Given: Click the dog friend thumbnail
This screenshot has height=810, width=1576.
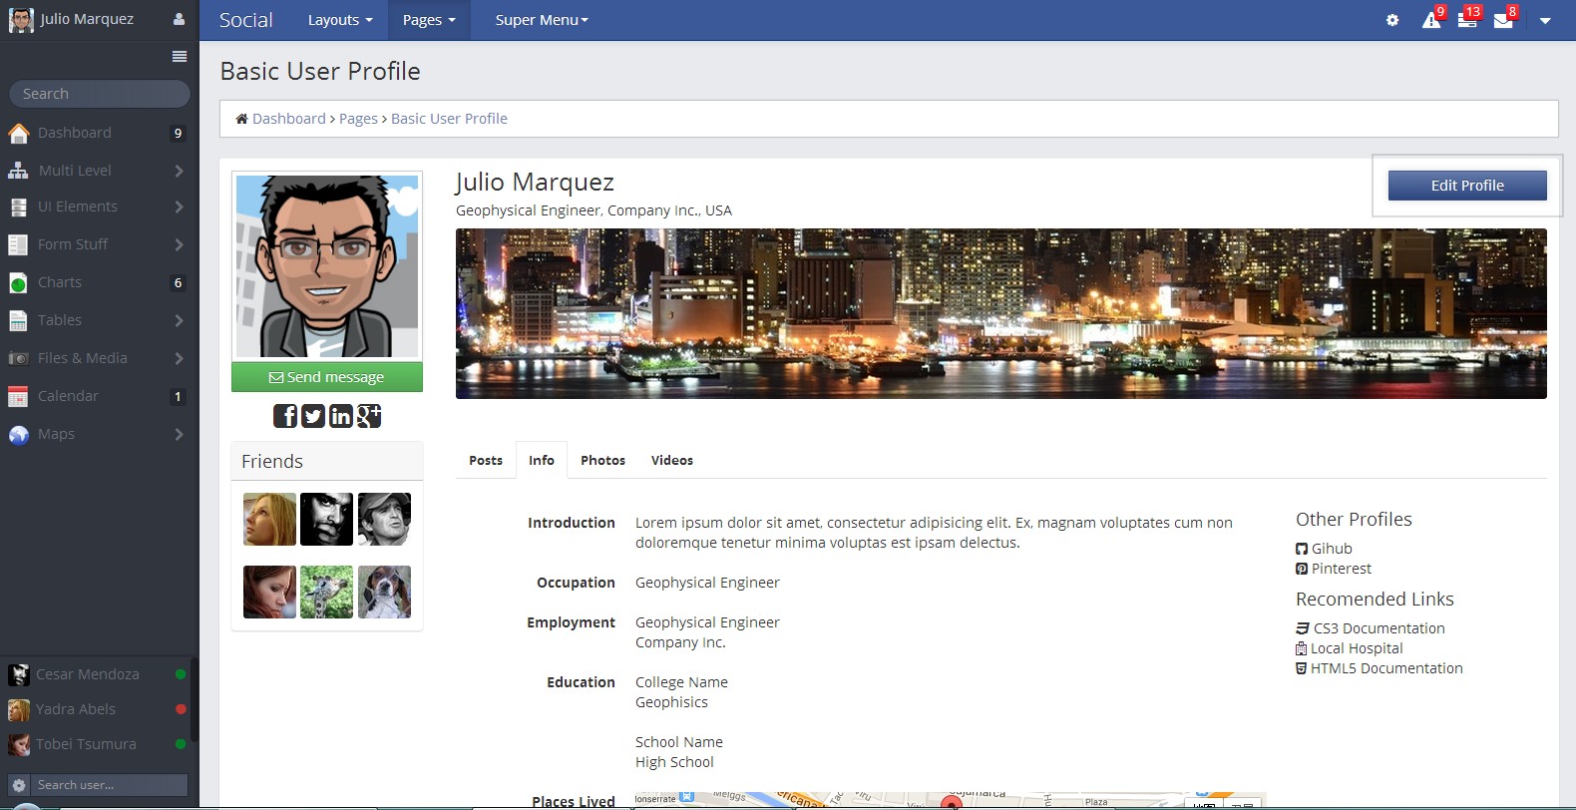Looking at the screenshot, I should click(385, 592).
